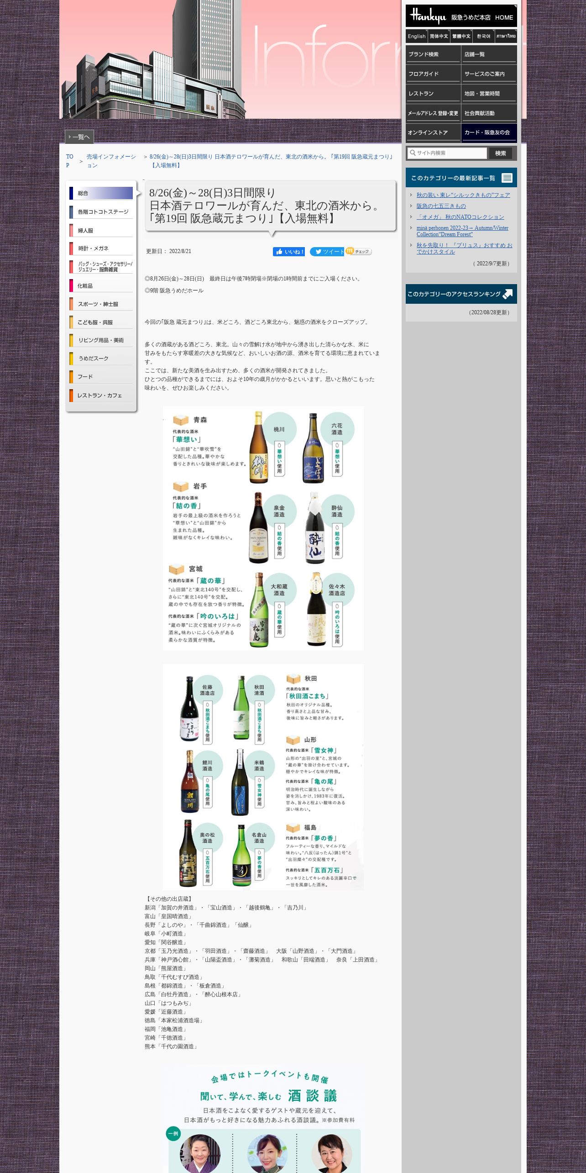Open メールアドレス登録・変更 menu item

pos(433,113)
